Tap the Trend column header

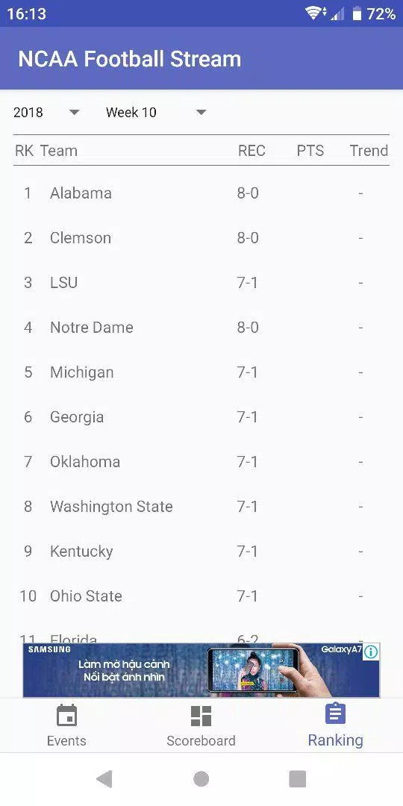point(369,151)
